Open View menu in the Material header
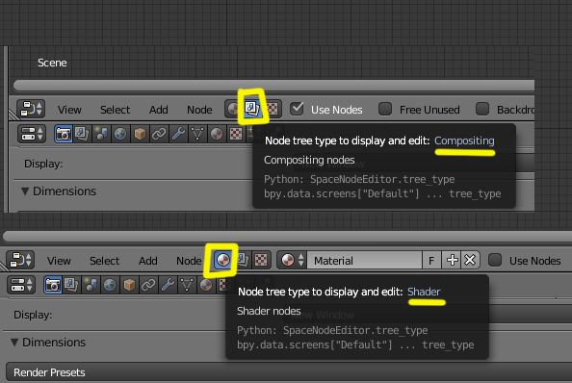The height and width of the screenshot is (383, 572). (x=59, y=261)
